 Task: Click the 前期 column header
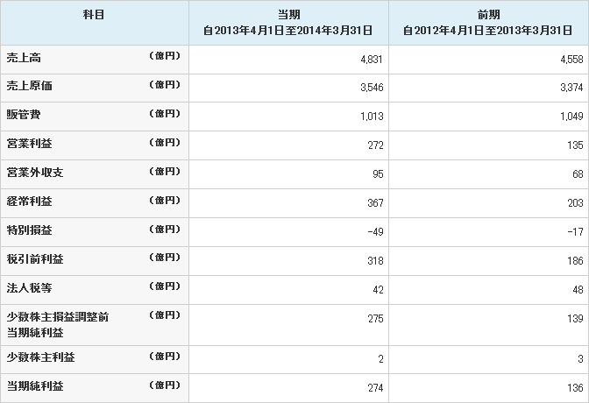(x=488, y=16)
